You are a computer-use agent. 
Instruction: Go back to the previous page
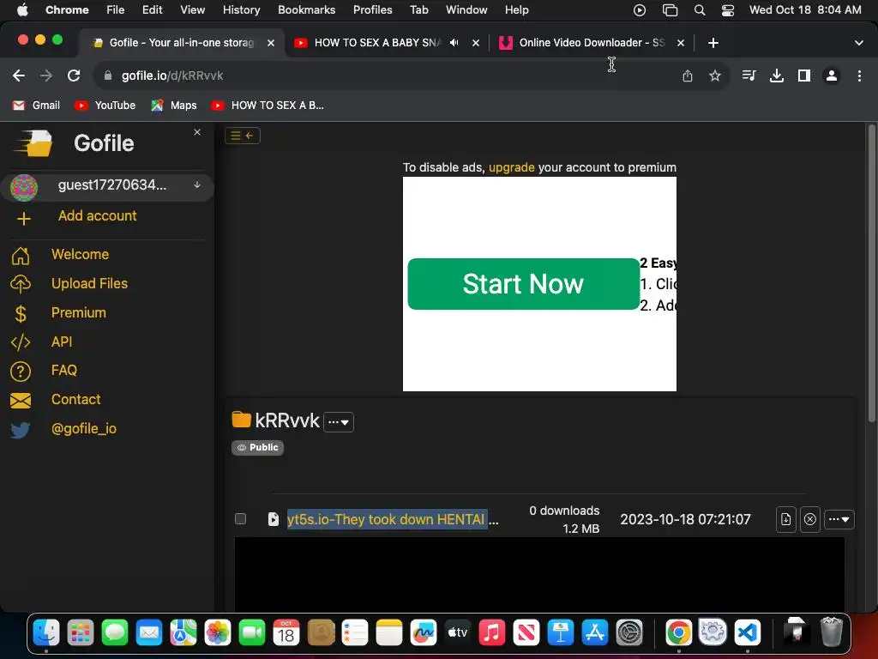click(x=19, y=76)
